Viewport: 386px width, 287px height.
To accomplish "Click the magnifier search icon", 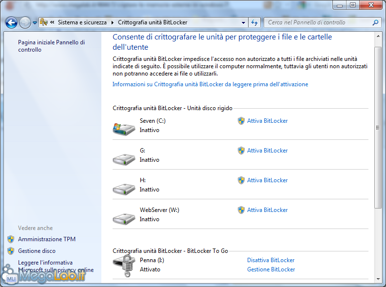I will 375,22.
